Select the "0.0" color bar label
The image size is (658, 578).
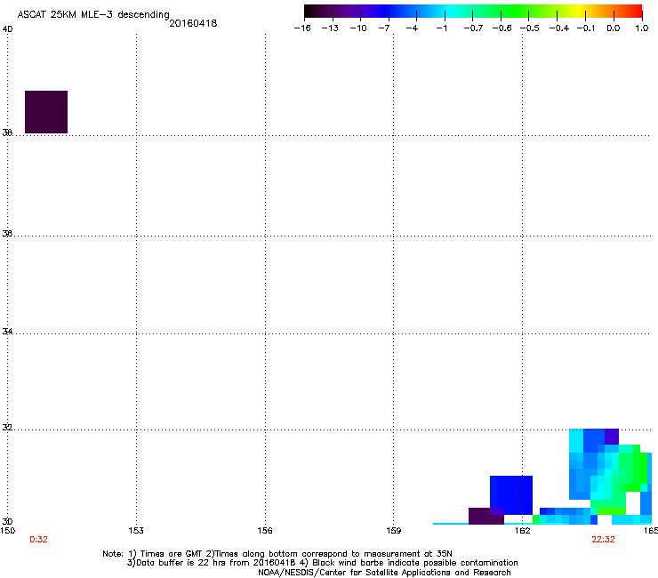(614, 28)
